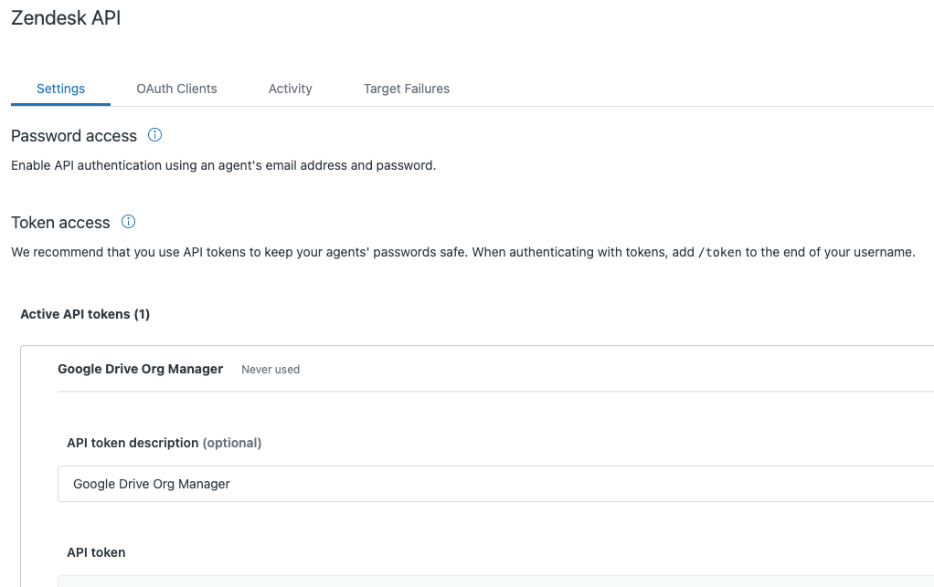Click the 'Enable API authentication' description text
The image size is (934, 587).
coord(223,165)
